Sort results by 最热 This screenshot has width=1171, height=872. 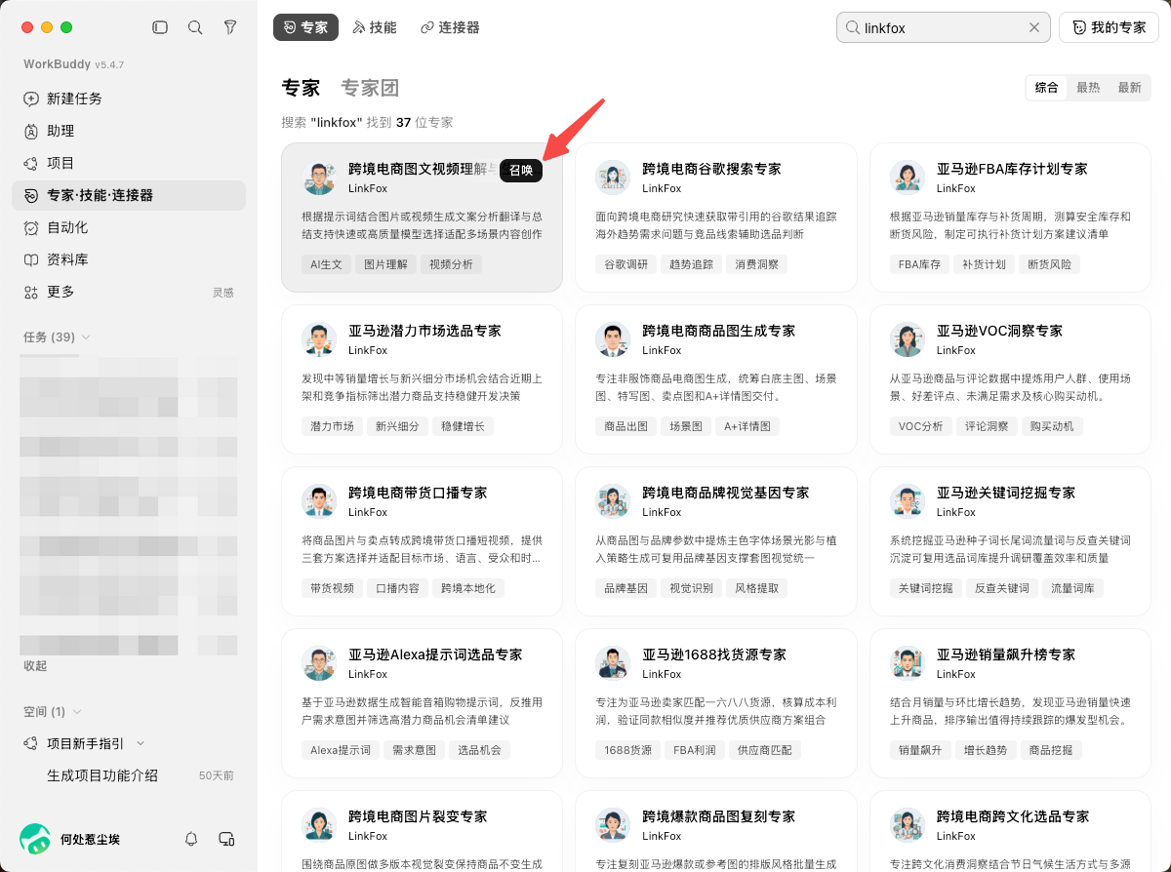coord(1088,87)
